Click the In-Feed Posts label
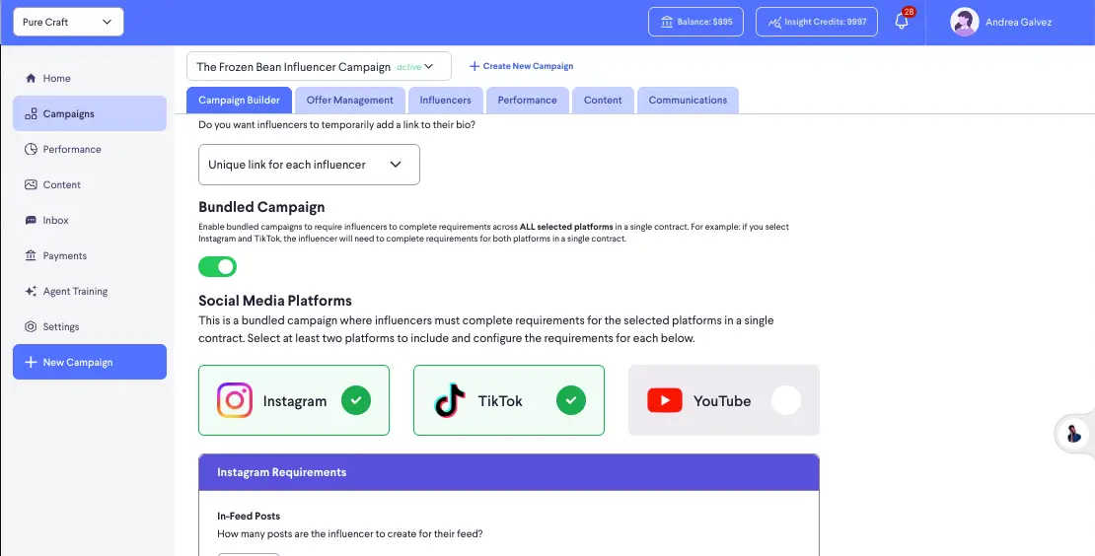1095x556 pixels. click(249, 517)
